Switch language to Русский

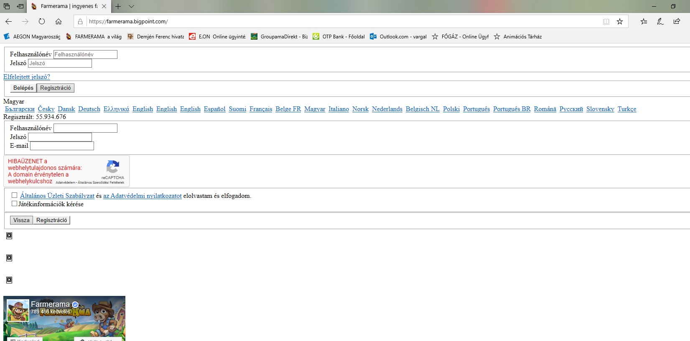click(x=571, y=109)
